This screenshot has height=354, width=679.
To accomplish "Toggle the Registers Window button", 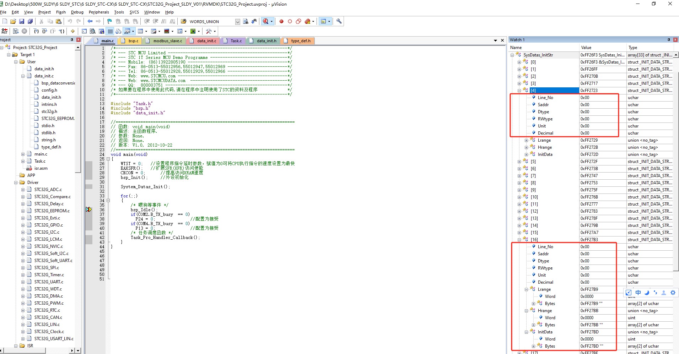I will click(x=110, y=31).
